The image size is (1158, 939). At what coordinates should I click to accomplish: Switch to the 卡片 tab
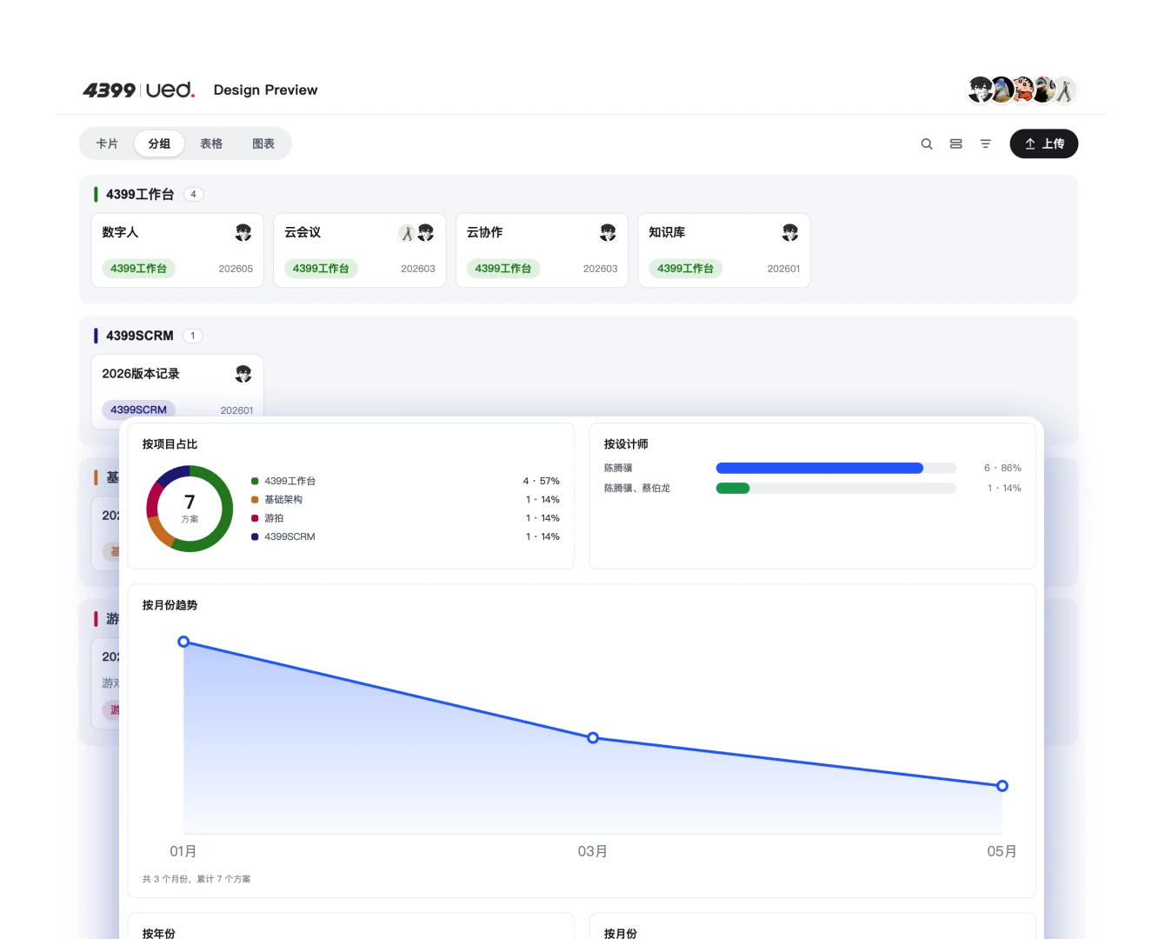pyautogui.click(x=107, y=144)
